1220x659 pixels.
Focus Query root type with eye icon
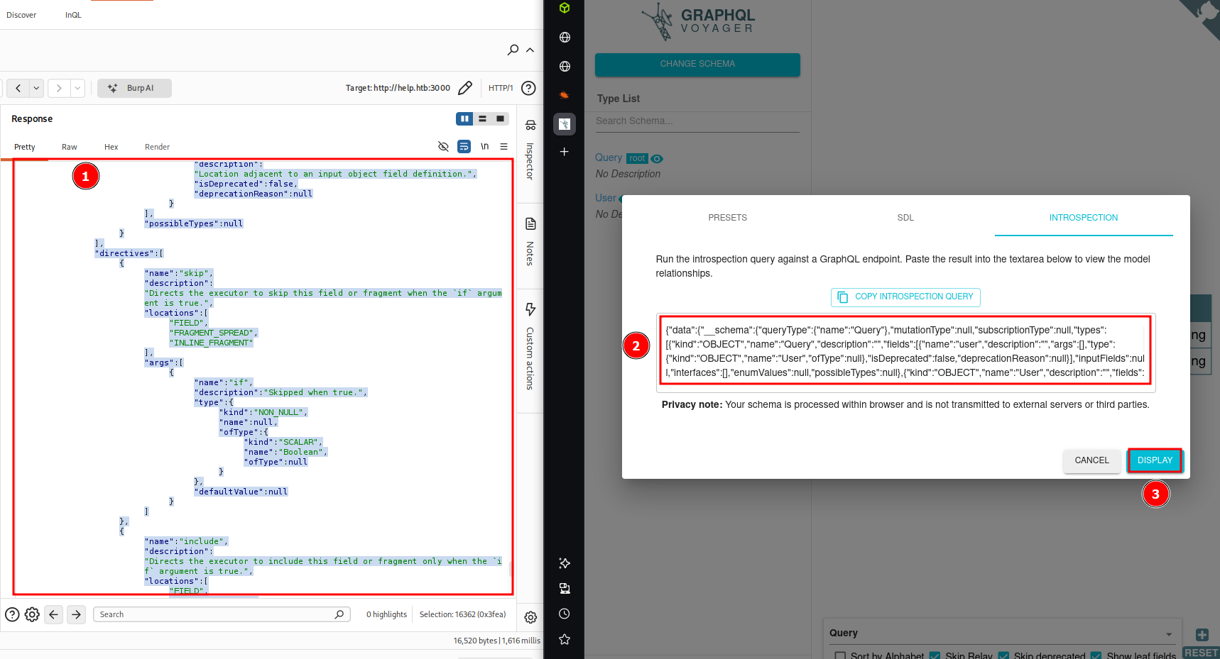(x=658, y=158)
